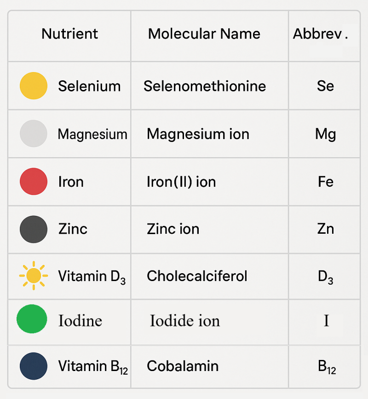Click the Nutrient column header
The image size is (368, 399).
pos(69,34)
